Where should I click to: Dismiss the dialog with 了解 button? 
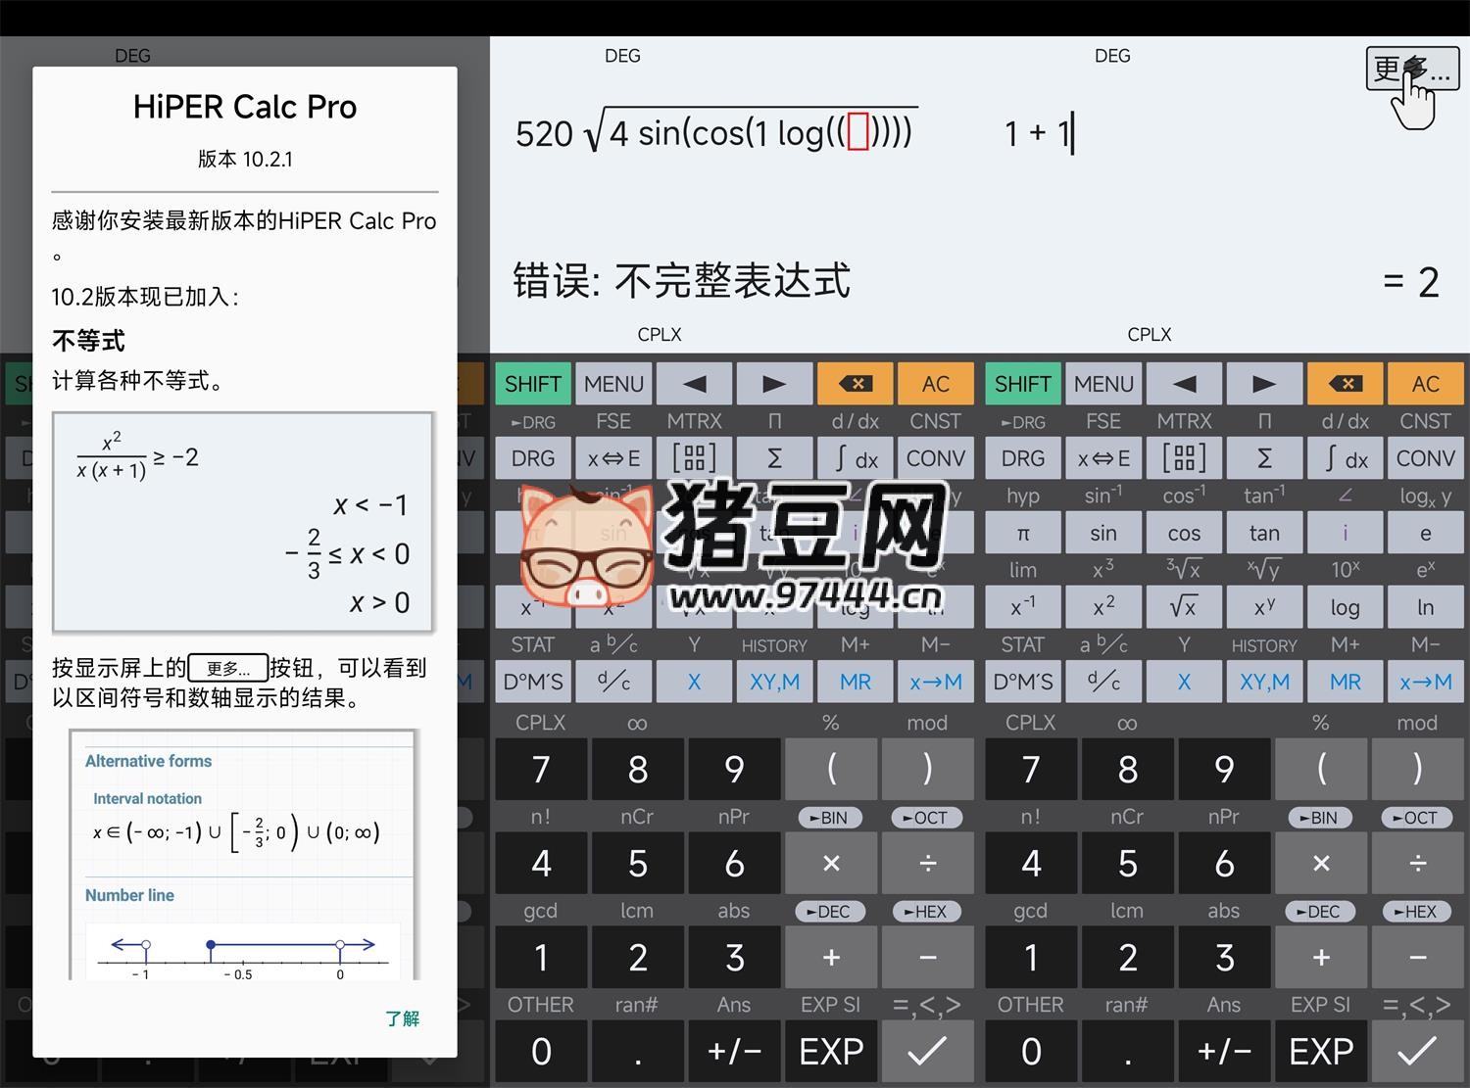point(402,1018)
